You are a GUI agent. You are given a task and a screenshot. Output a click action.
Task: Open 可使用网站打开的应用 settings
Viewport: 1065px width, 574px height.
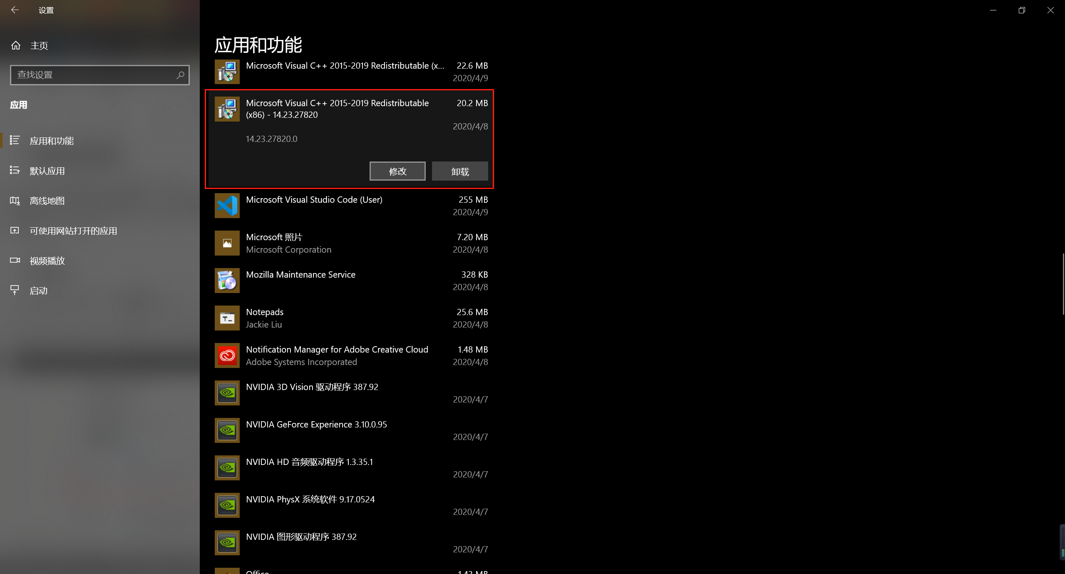[x=73, y=231]
